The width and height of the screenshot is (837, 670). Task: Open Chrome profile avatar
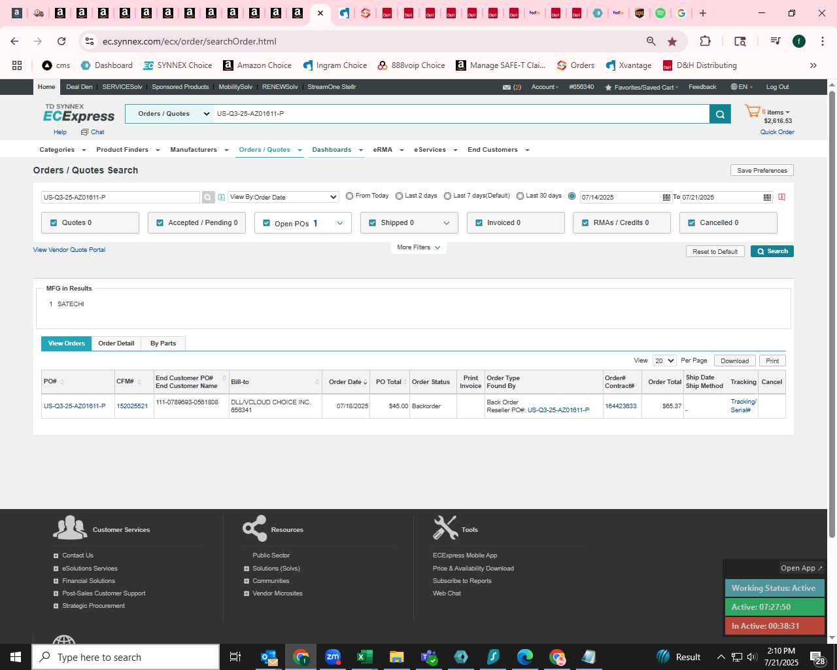point(798,41)
